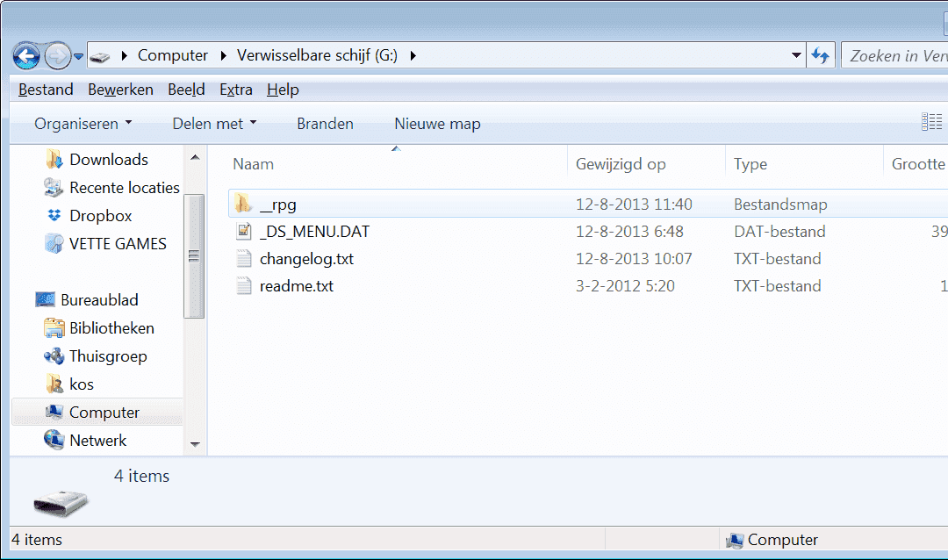Open the Help menu

tap(283, 90)
